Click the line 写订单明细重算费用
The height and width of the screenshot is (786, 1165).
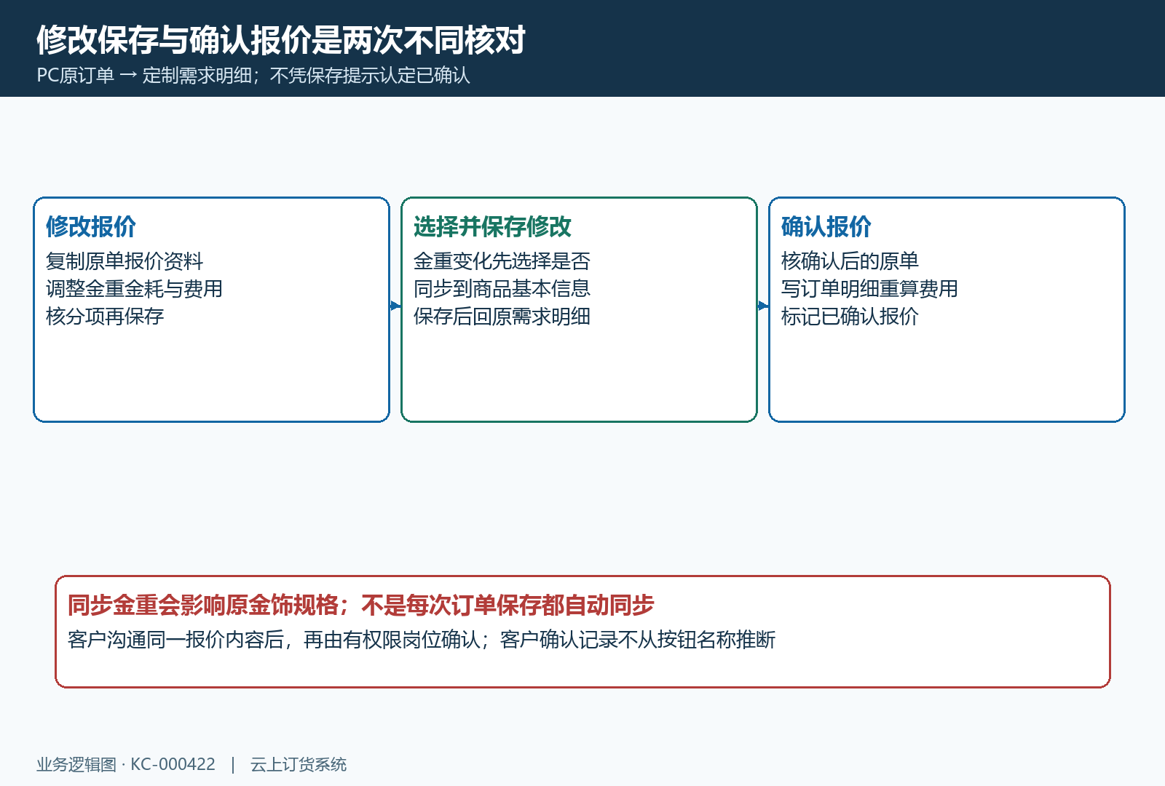point(869,288)
